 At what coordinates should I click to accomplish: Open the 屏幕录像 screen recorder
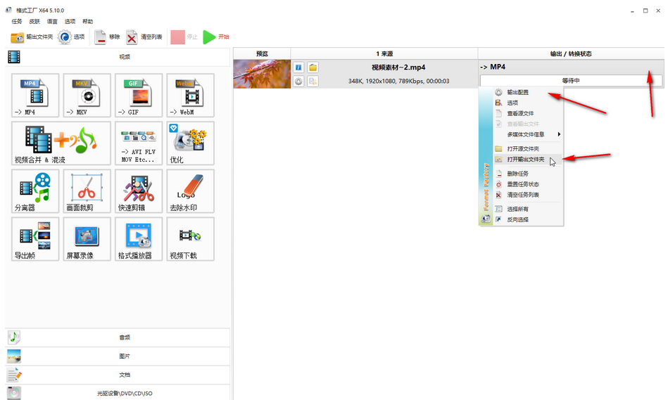(x=87, y=239)
